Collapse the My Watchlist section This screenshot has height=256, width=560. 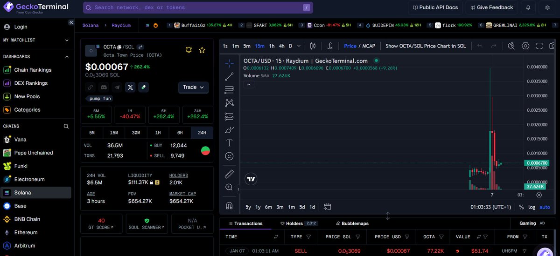[66, 40]
